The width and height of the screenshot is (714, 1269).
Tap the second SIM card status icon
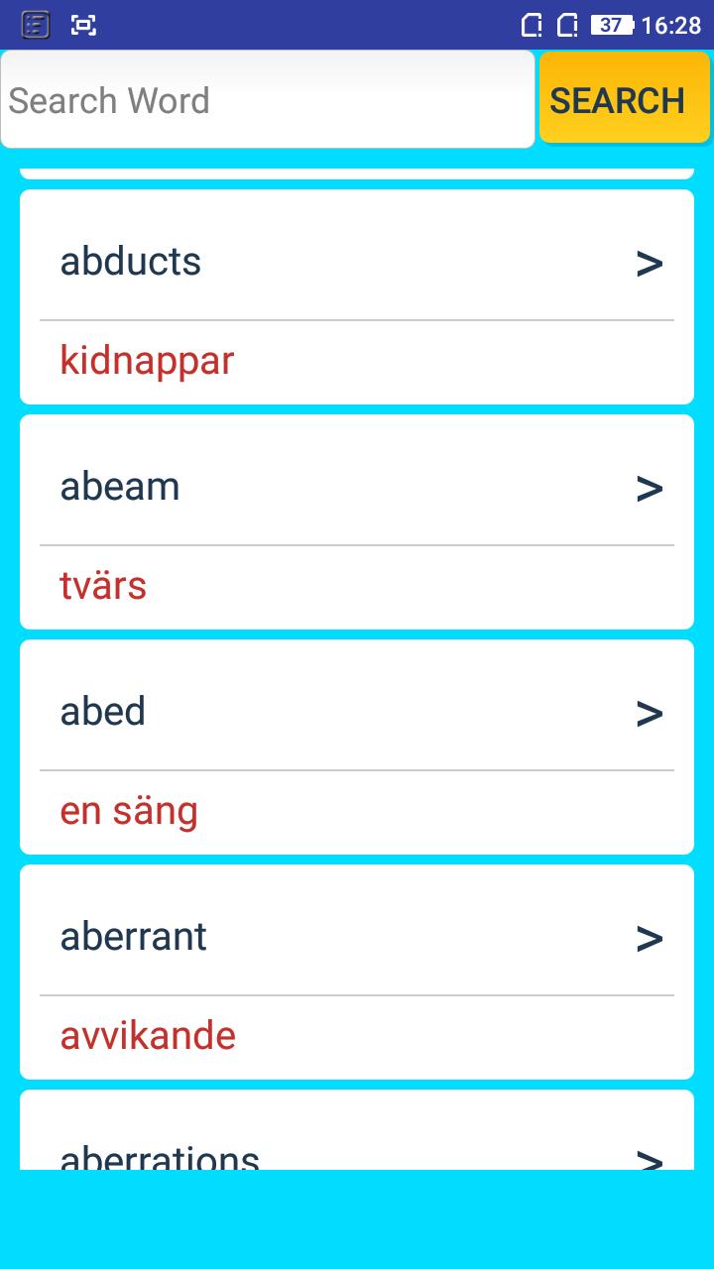tap(567, 25)
